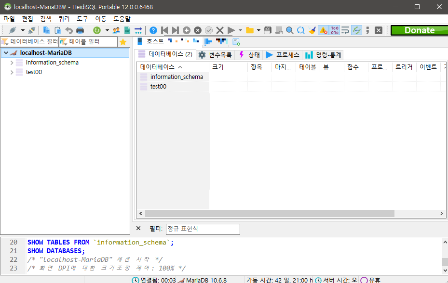Screen dimensions: 448x283
Task: Open dropdown arrow next to folder icon
Action: coord(258,30)
